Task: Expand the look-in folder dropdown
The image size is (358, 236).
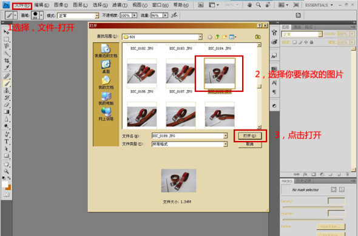Action: click(x=200, y=37)
